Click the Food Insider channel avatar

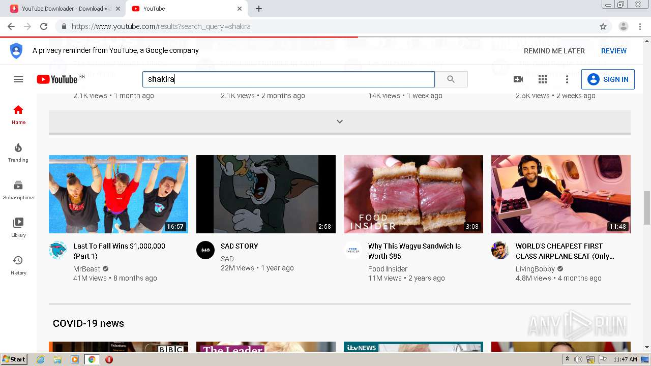coord(353,250)
